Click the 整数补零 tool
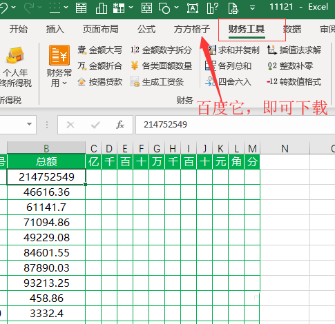This screenshot has width=335, height=324. [290, 66]
